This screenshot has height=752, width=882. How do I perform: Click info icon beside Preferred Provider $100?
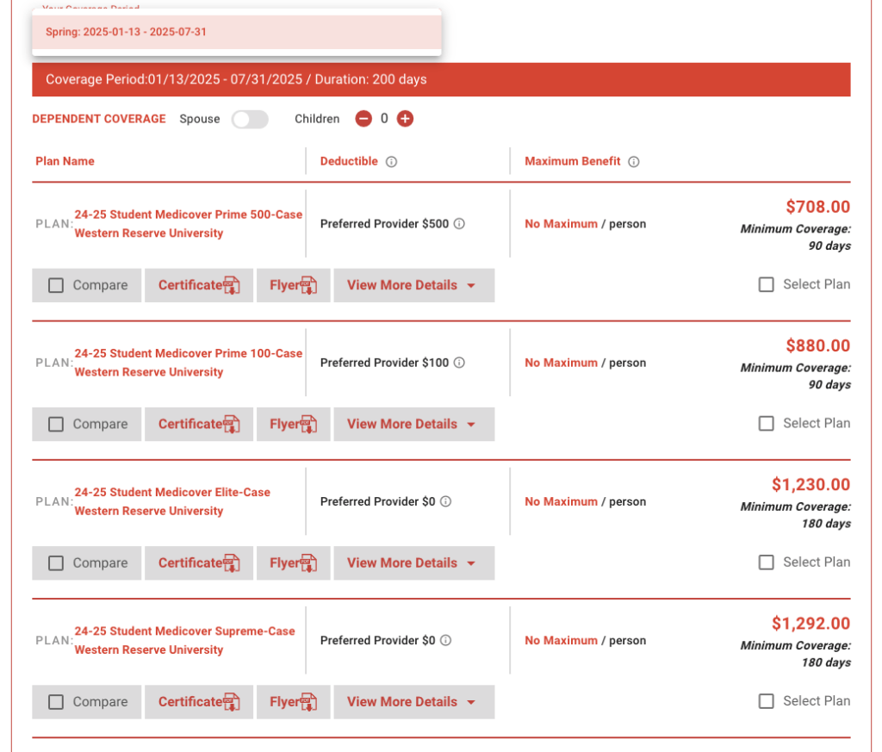[460, 363]
